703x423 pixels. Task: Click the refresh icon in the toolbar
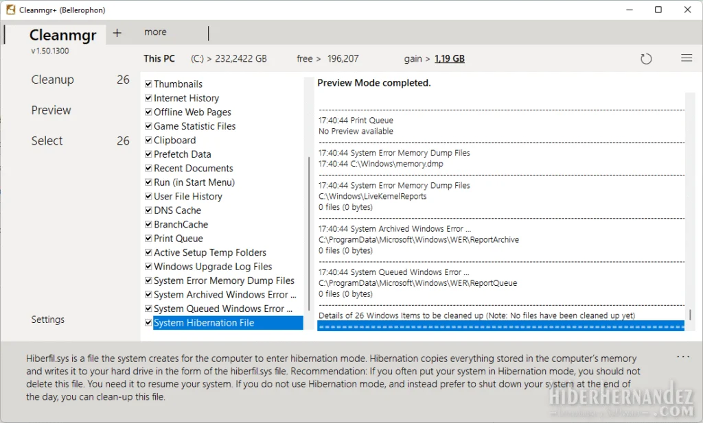click(646, 58)
